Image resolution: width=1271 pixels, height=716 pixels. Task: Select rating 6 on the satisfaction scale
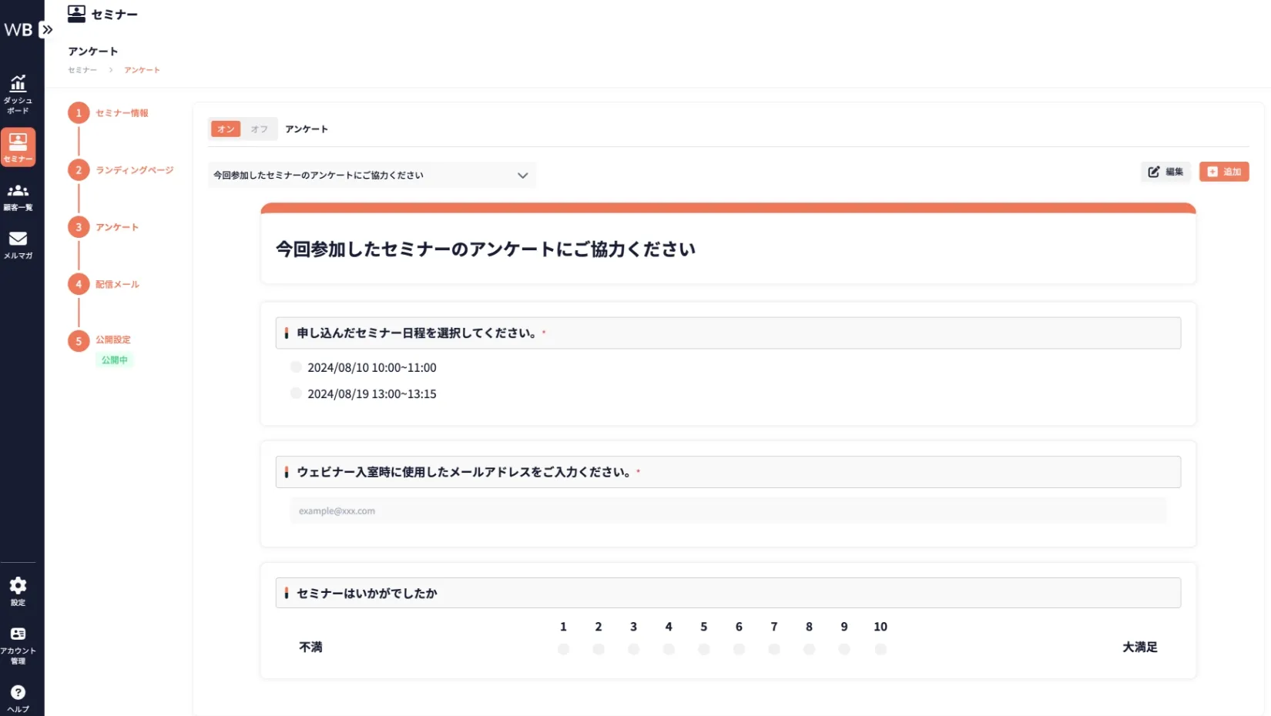[x=739, y=649]
